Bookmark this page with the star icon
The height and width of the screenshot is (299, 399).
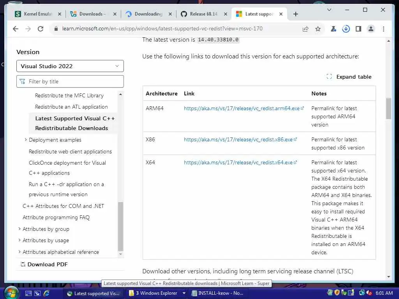318,29
